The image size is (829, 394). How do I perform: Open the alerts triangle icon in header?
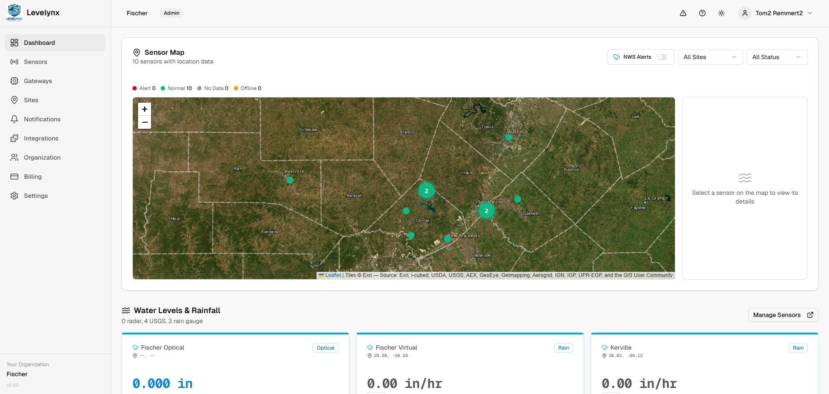point(683,13)
